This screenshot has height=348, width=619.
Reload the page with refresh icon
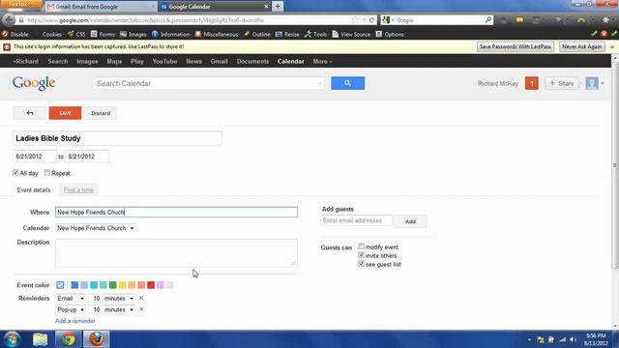[371, 20]
